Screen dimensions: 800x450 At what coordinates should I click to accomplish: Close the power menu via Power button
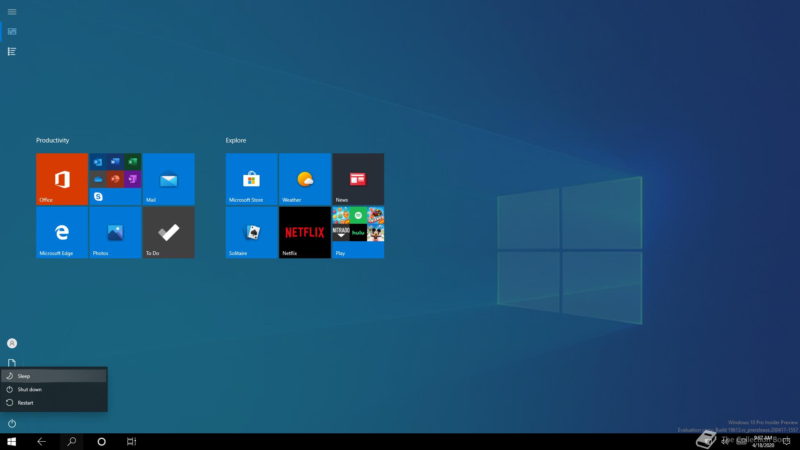click(x=12, y=423)
